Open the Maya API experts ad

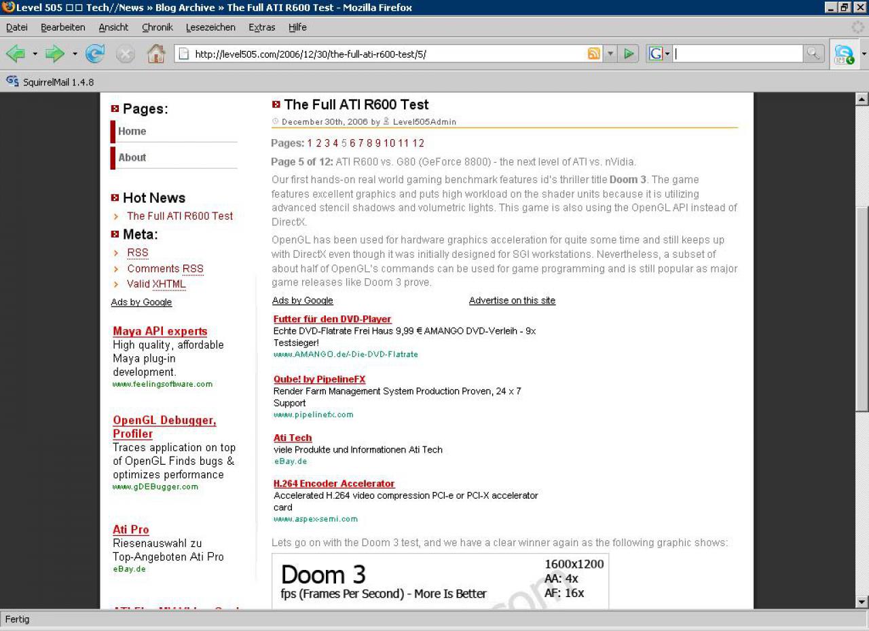point(160,331)
